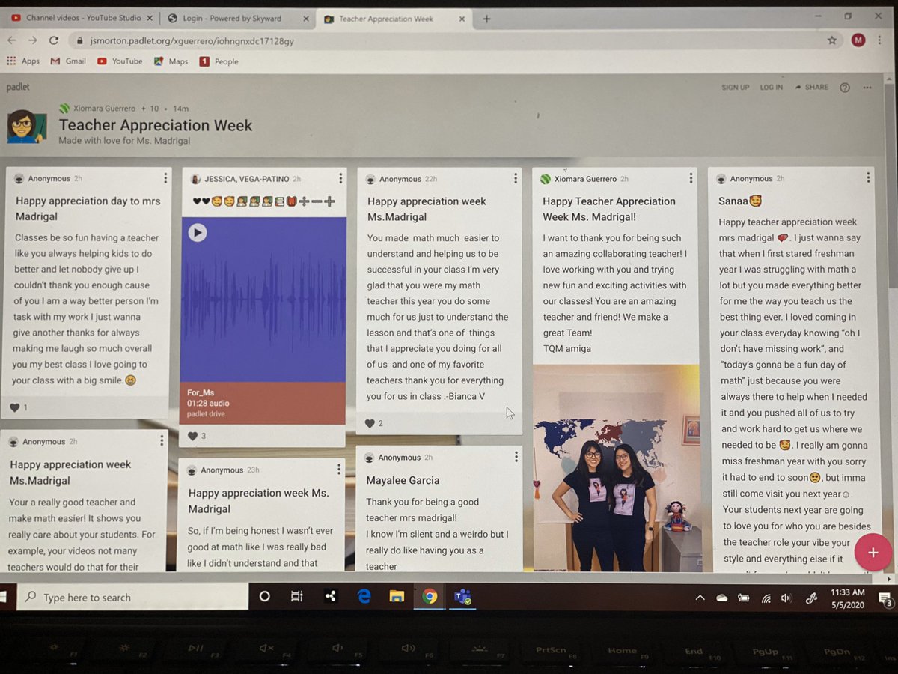The image size is (898, 674).
Task: Like the 'Happy appreciation day to mrs Madrigal' post
Action: click(16, 407)
